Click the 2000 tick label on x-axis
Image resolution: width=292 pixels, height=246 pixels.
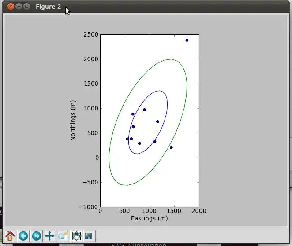(x=199, y=211)
